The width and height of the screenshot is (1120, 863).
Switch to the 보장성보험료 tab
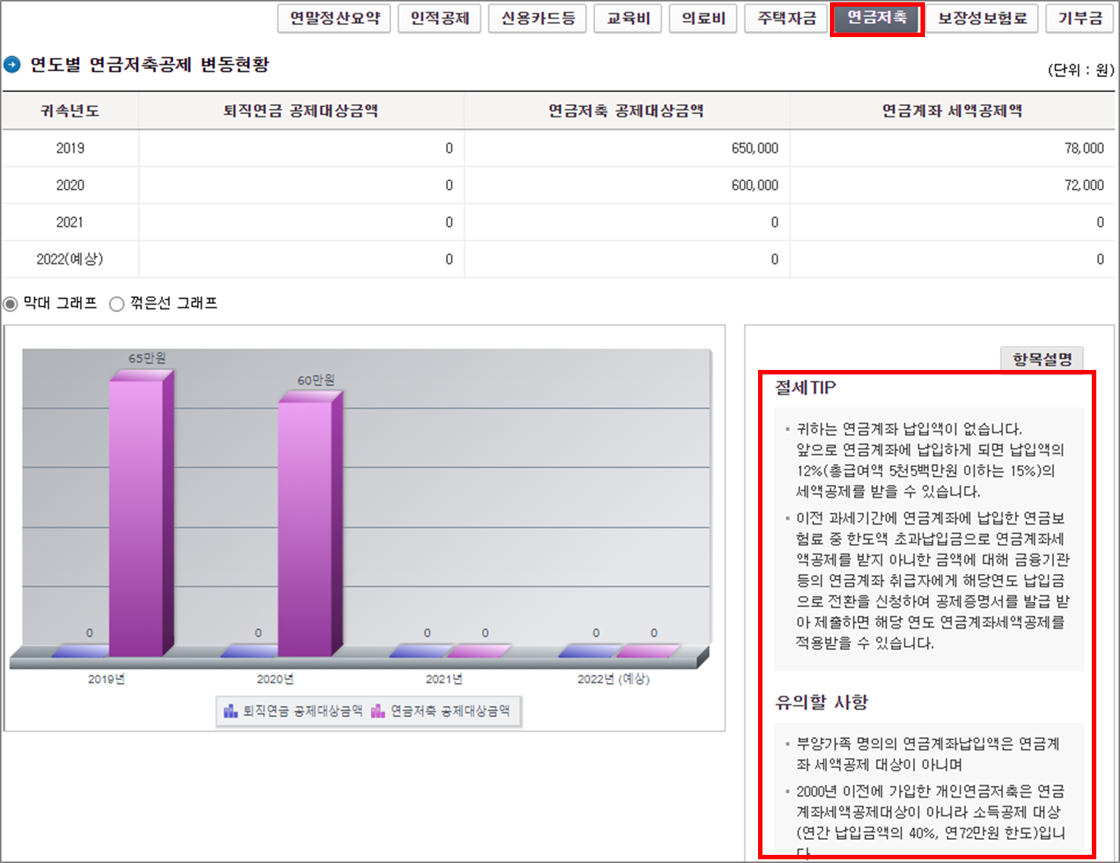click(x=983, y=19)
